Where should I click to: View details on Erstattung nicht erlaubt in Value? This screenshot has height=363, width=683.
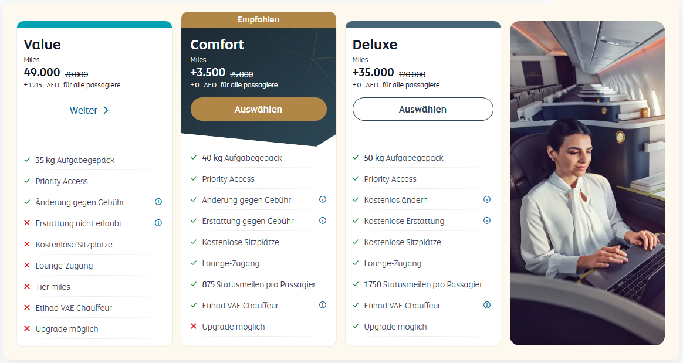pos(158,223)
